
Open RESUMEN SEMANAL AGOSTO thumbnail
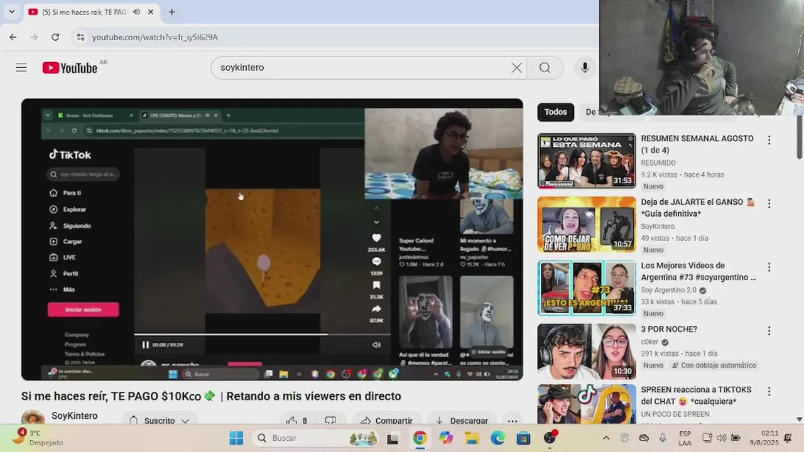coord(587,161)
